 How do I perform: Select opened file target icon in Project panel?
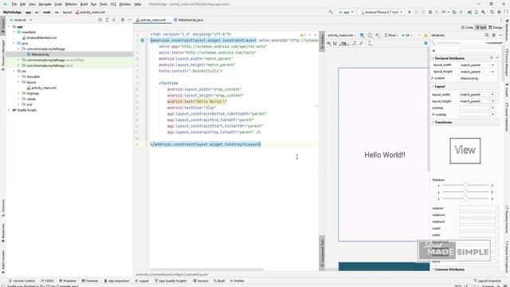coord(100,20)
